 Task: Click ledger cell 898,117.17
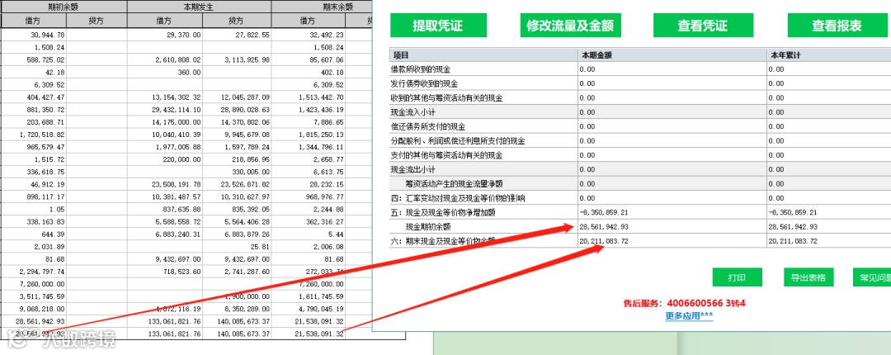point(45,196)
